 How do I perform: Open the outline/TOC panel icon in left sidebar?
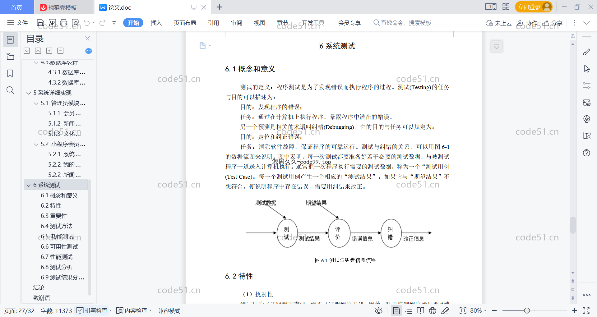pyautogui.click(x=10, y=40)
